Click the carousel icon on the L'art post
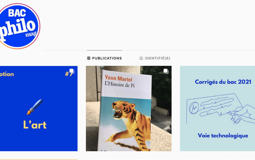 72,71
